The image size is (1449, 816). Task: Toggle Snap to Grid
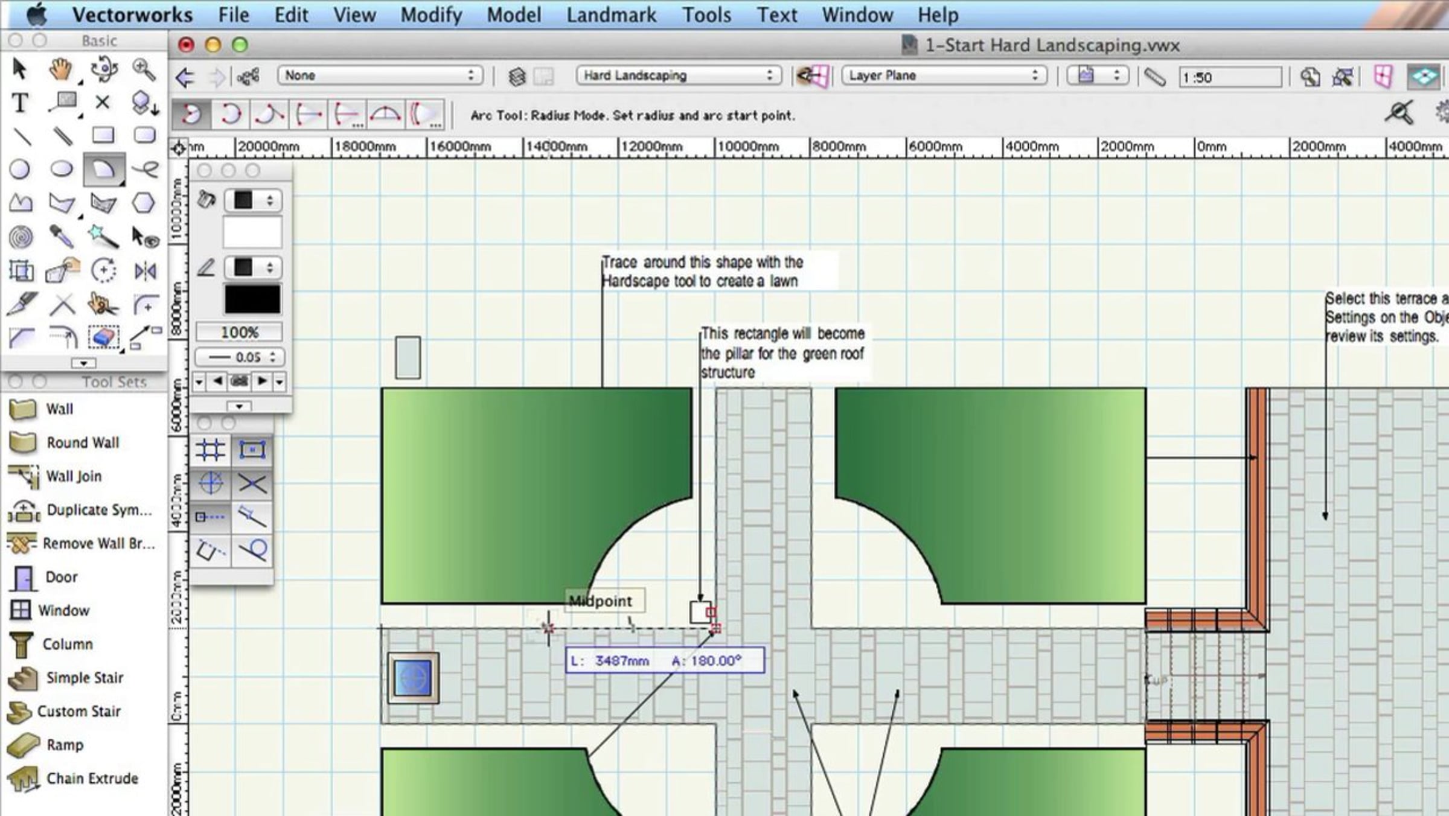click(x=210, y=450)
